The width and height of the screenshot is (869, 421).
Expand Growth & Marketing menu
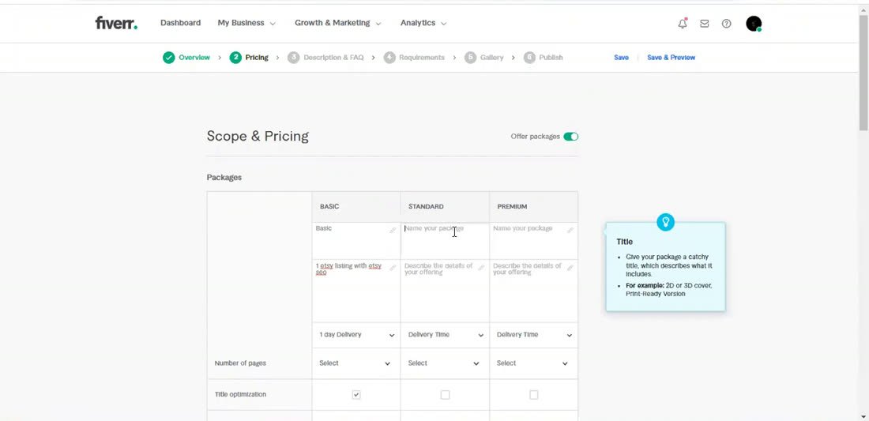[x=338, y=23]
